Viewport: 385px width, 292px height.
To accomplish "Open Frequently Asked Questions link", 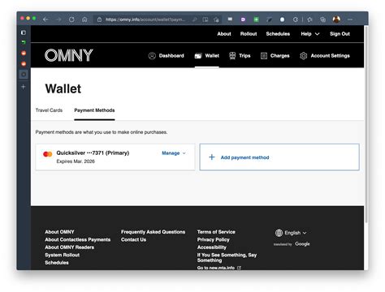I will click(153, 232).
